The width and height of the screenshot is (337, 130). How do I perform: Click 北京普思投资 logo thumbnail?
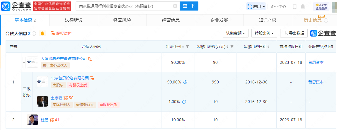(x=42, y=82)
